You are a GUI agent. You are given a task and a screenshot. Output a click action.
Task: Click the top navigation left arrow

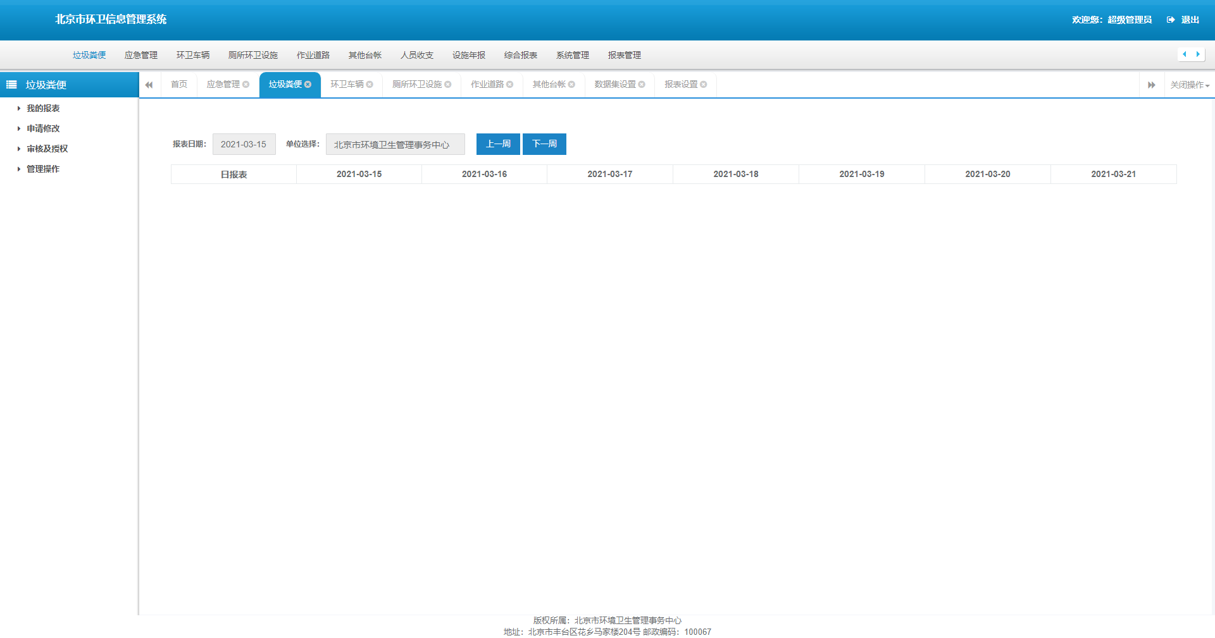point(1184,54)
